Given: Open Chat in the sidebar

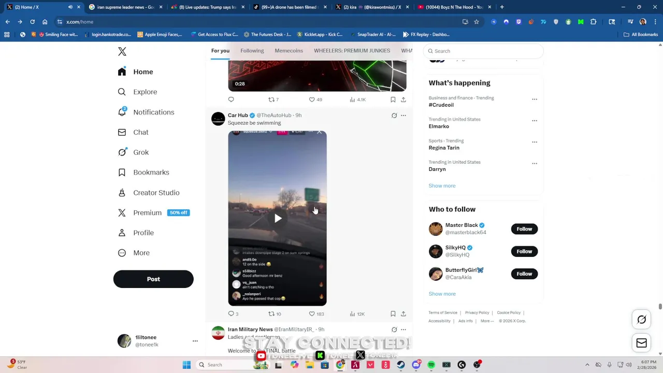Looking at the screenshot, I should click(x=133, y=132).
